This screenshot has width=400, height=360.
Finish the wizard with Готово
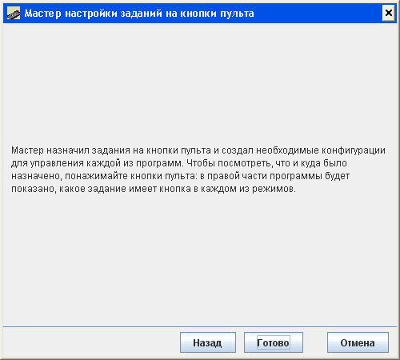[274, 342]
